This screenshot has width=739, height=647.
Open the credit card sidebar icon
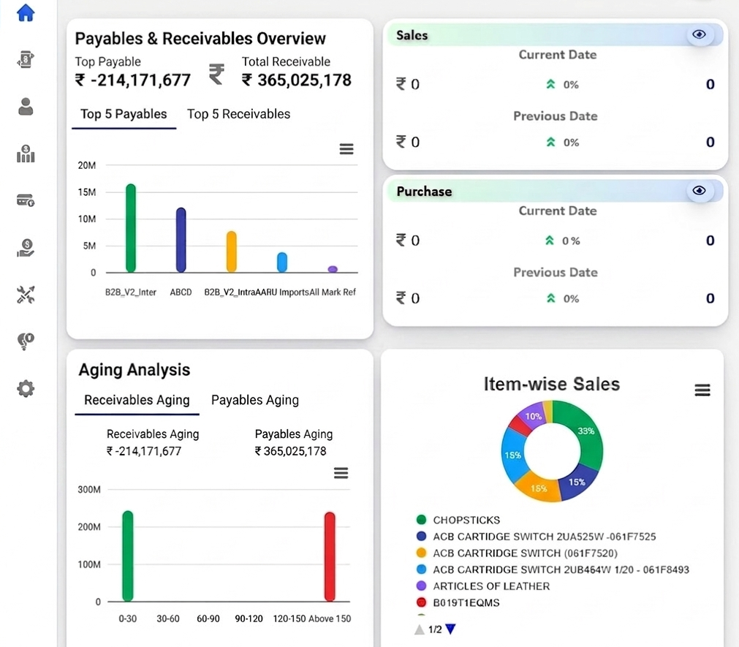pos(26,200)
